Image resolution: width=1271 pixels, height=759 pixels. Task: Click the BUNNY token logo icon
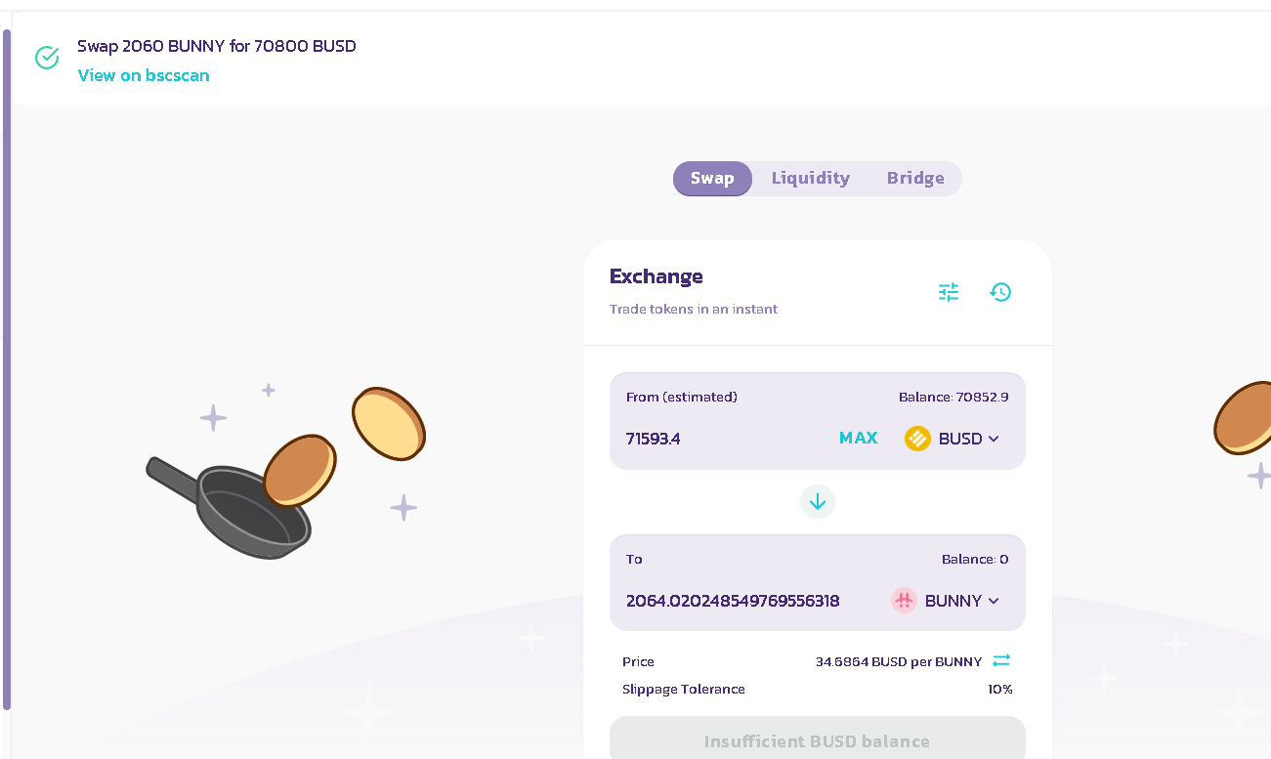click(904, 601)
